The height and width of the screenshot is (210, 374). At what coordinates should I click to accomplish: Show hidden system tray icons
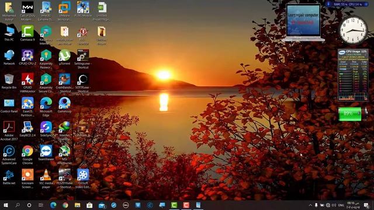coord(310,205)
